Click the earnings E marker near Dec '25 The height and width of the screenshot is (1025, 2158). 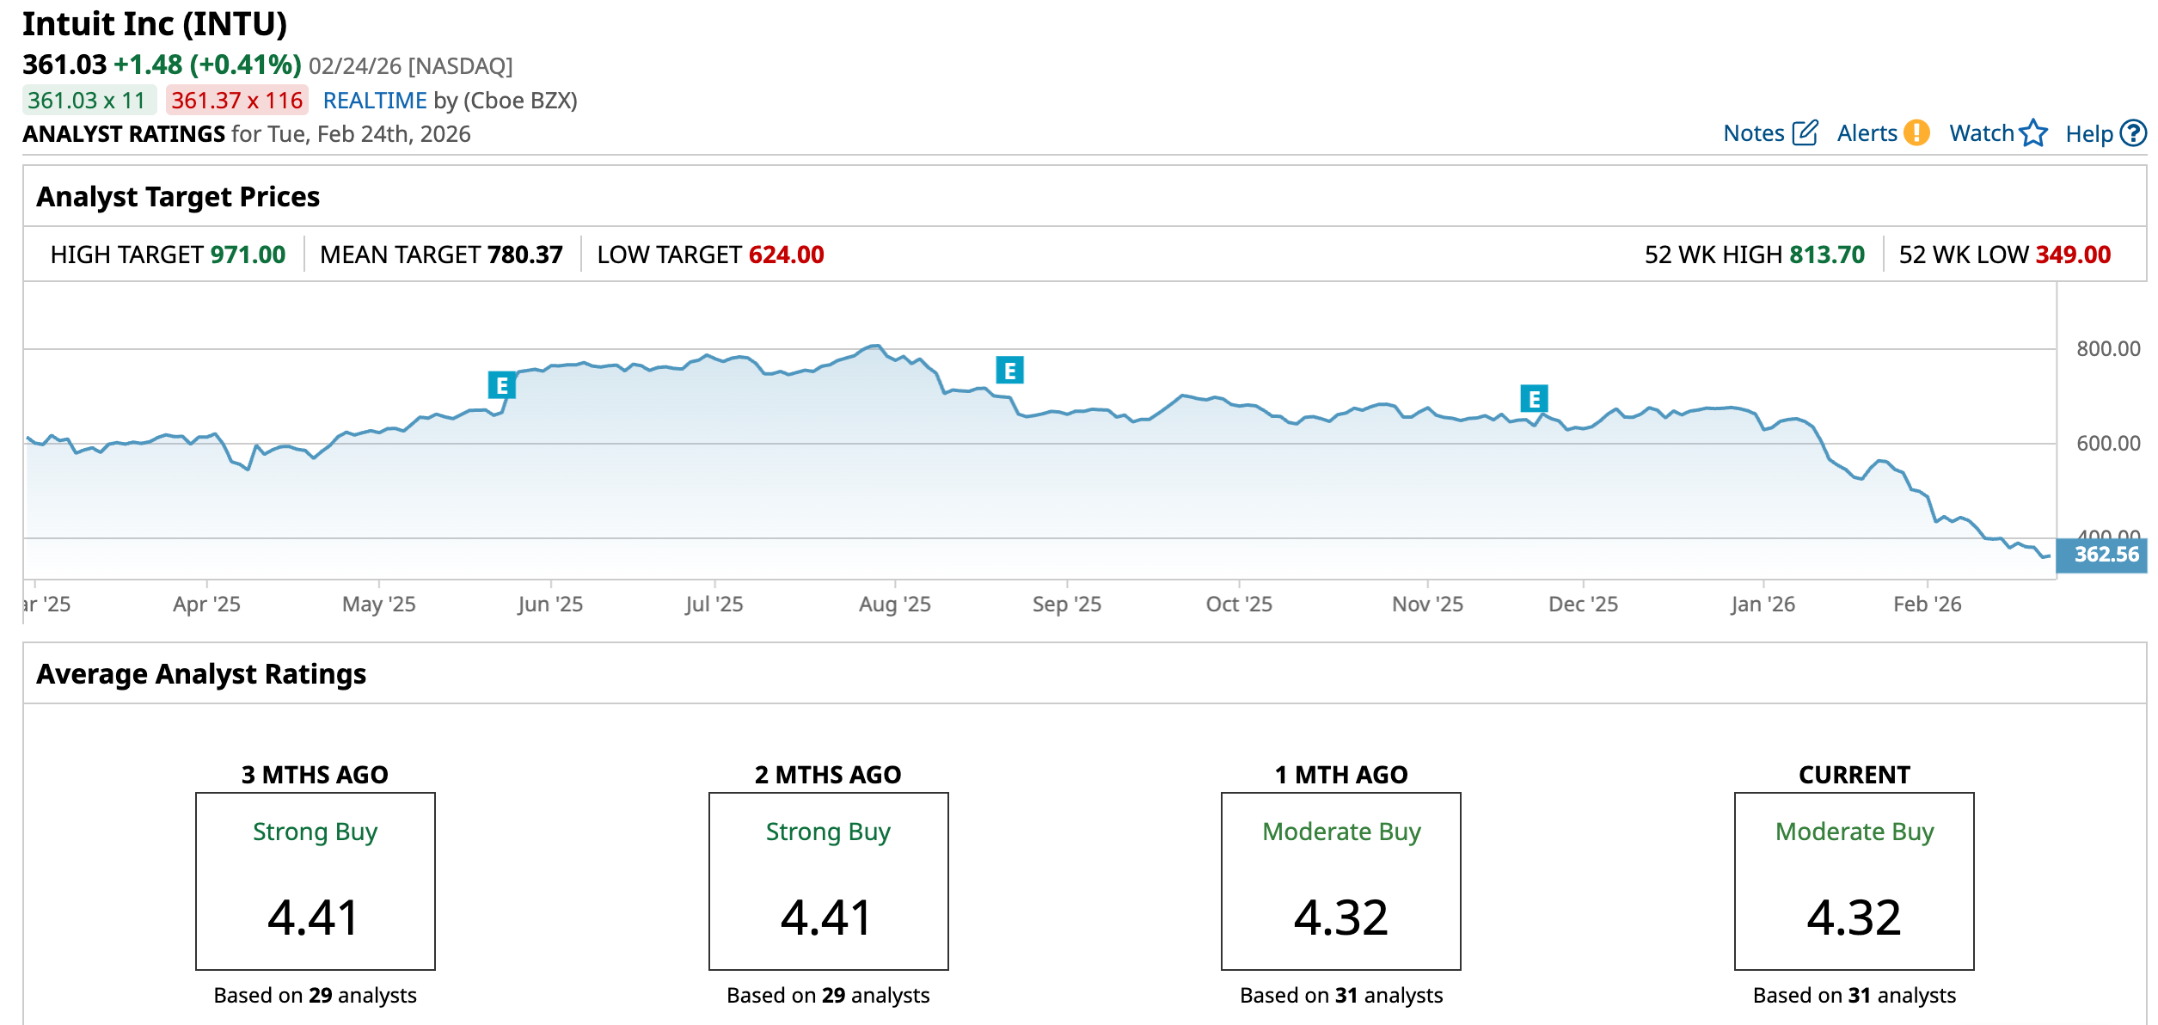click(1534, 399)
